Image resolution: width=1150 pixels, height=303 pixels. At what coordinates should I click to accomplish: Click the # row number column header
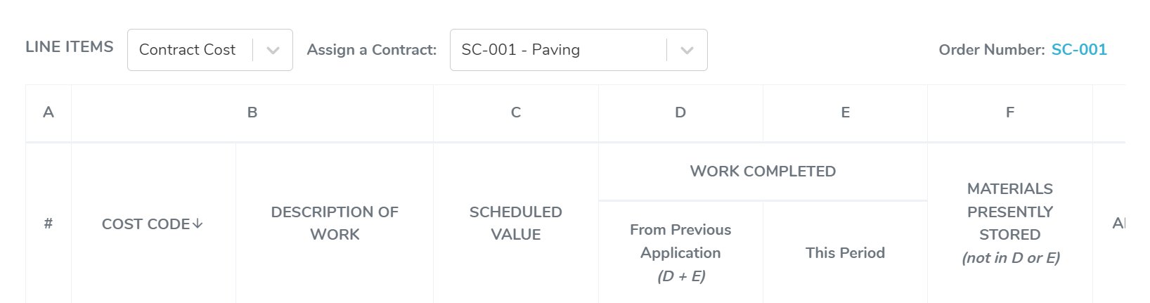pos(49,224)
